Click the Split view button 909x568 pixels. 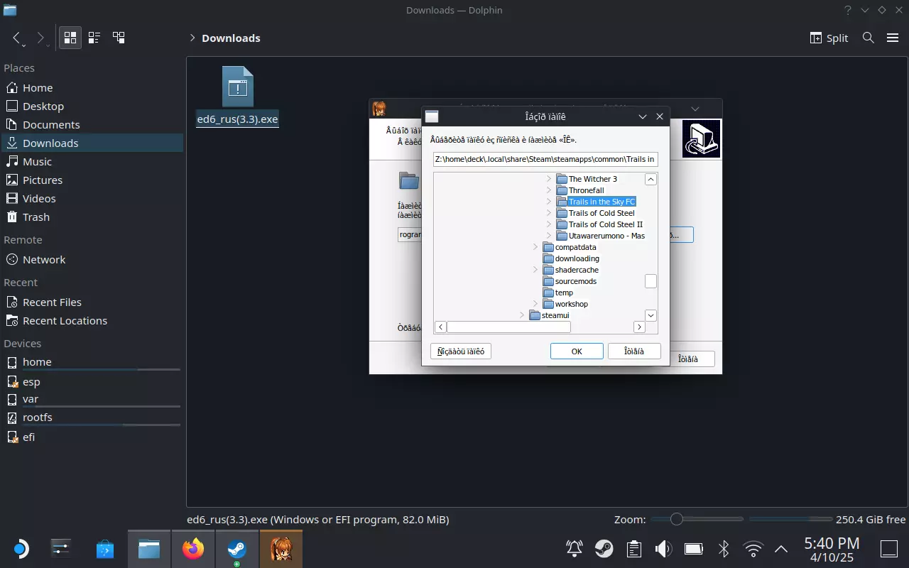(x=829, y=38)
